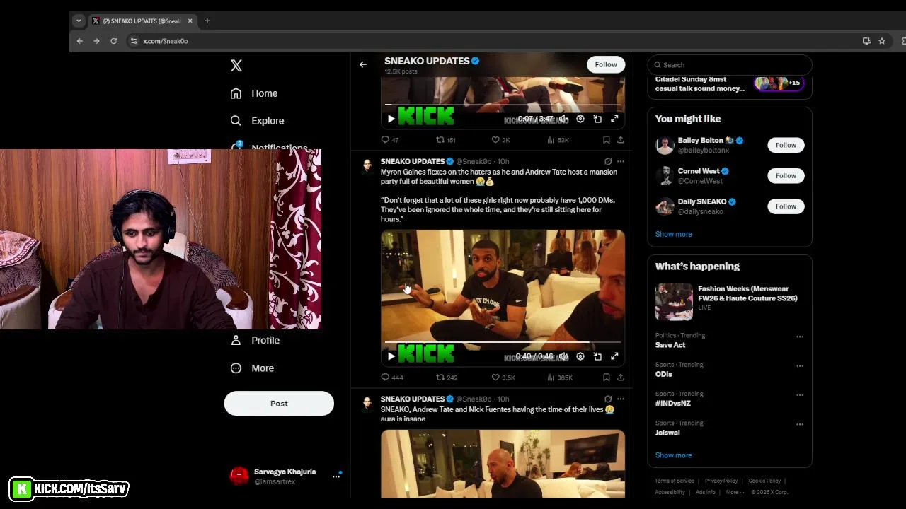Open Grok icon on Nick Fuentes post
906x509 pixels.
pyautogui.click(x=607, y=399)
